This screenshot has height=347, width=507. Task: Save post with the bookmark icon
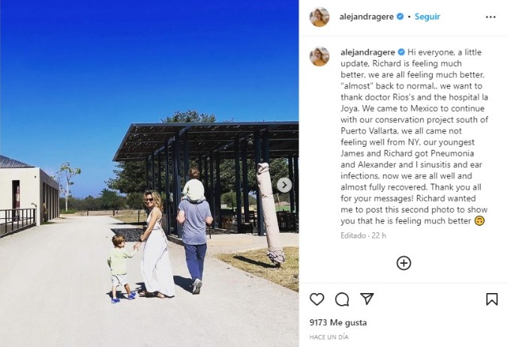(492, 299)
